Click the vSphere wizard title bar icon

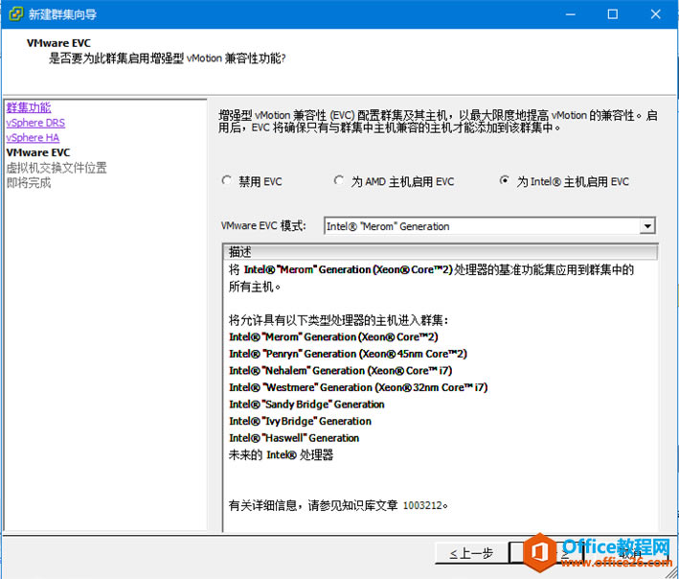(15, 13)
